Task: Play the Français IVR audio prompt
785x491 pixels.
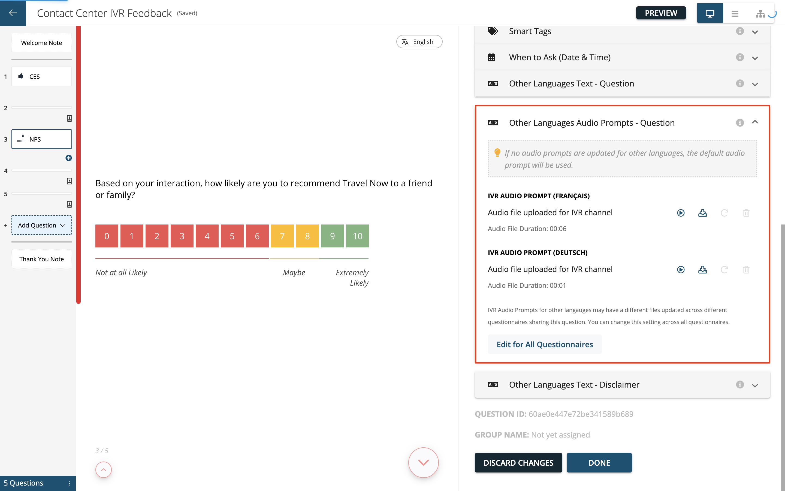Action: (680, 213)
